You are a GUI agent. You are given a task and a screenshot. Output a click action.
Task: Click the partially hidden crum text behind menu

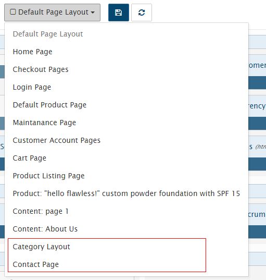pyautogui.click(x=257, y=214)
